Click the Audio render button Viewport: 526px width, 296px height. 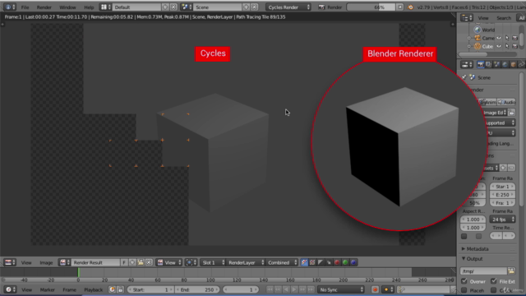[506, 102]
